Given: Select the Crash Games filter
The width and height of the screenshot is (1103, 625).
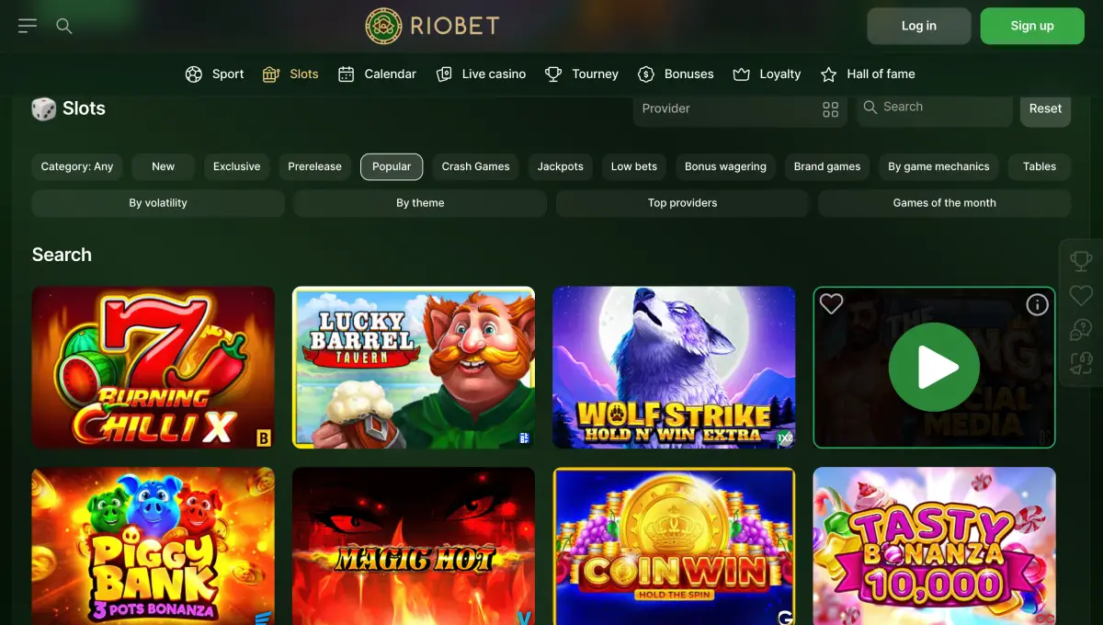Looking at the screenshot, I should tap(475, 166).
